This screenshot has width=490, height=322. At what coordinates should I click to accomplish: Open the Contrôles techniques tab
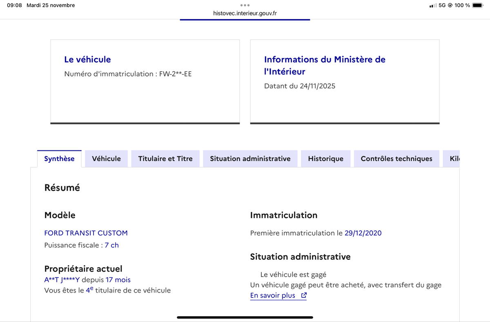(x=396, y=159)
